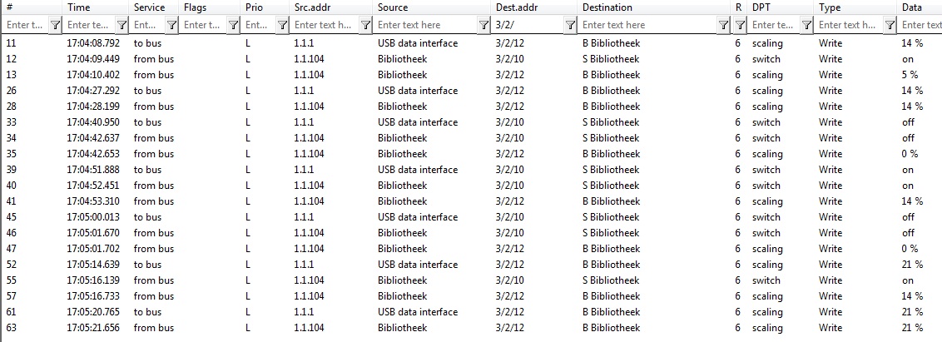
Task: Focus the Source filter text field
Action: click(x=424, y=25)
